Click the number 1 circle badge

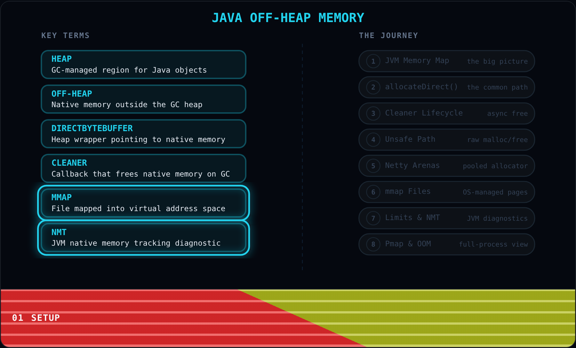click(373, 61)
